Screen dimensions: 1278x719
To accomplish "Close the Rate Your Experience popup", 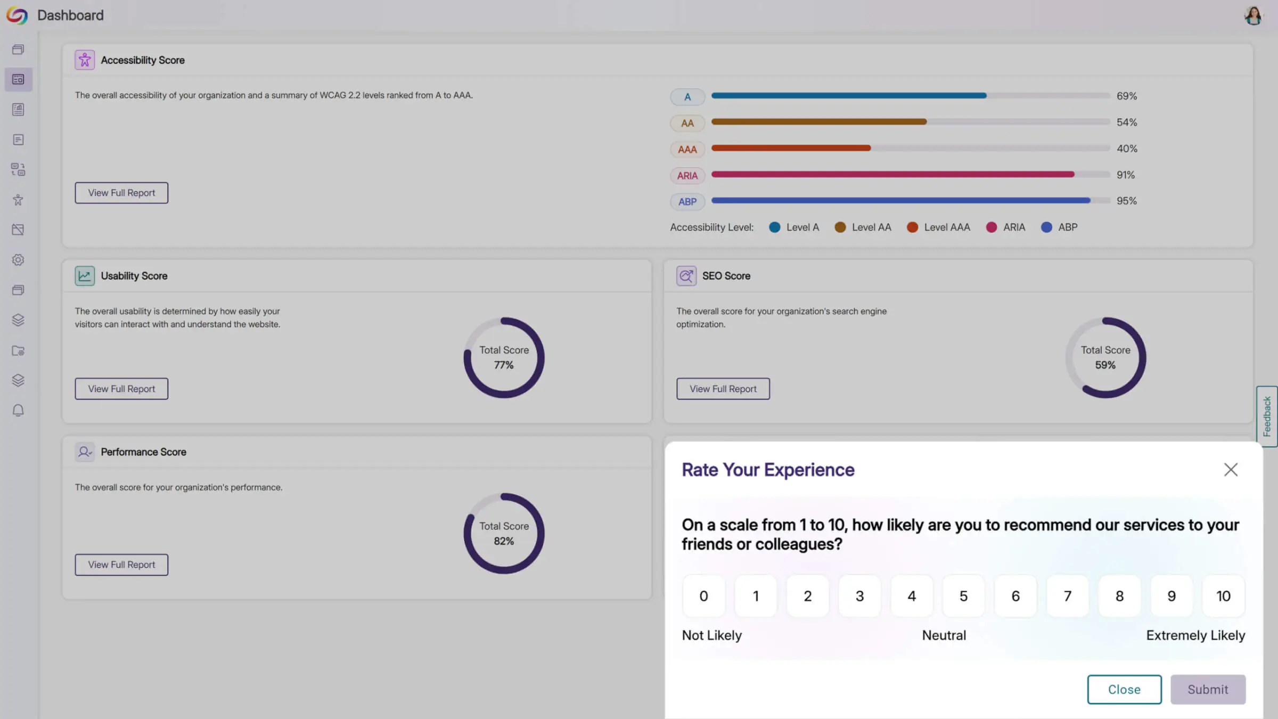I will tap(1231, 469).
